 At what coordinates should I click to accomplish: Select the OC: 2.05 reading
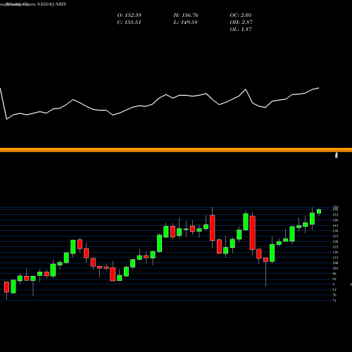[x=241, y=15]
